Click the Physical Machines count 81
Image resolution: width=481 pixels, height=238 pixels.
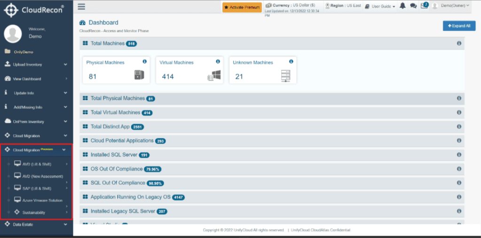point(93,76)
